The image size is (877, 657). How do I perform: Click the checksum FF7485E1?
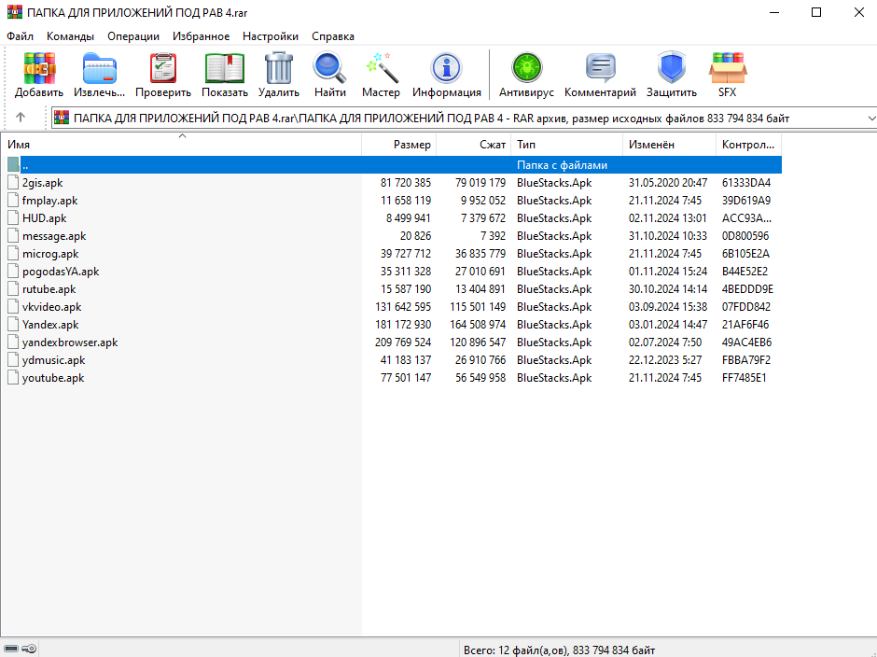click(744, 378)
